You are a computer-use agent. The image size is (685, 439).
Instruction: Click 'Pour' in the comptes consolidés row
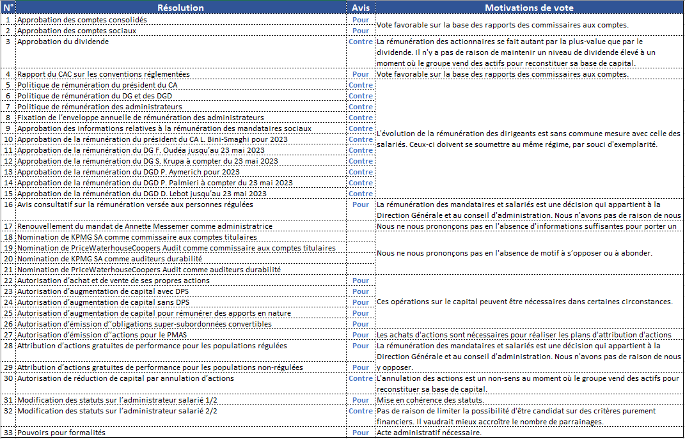(x=361, y=20)
